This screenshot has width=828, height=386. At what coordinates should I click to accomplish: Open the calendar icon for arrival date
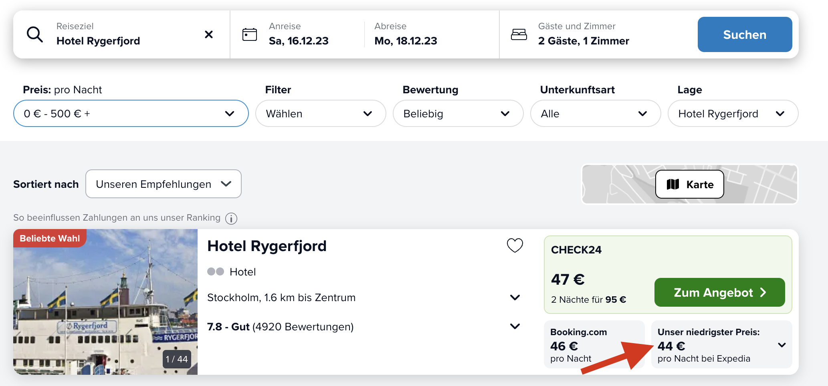(250, 34)
